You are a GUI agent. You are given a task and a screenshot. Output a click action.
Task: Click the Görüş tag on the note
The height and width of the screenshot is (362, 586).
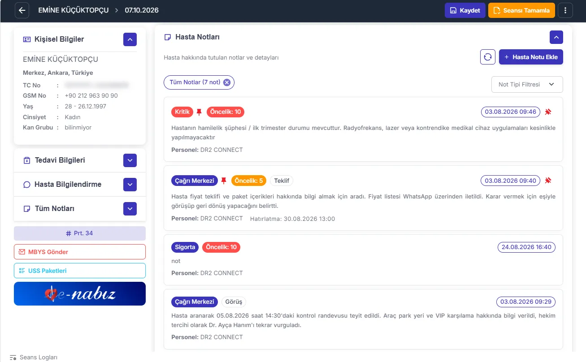(234, 302)
